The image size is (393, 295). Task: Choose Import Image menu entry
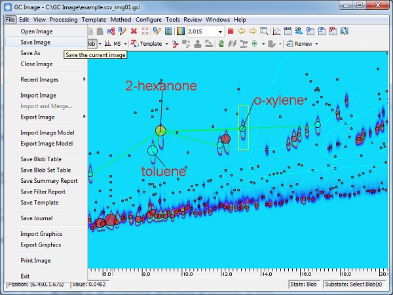(x=39, y=95)
